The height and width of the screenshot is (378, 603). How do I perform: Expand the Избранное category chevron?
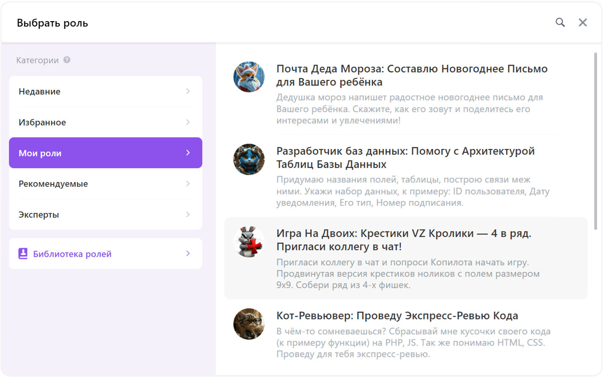click(188, 122)
